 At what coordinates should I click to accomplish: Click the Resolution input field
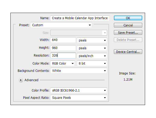click(x=63, y=55)
